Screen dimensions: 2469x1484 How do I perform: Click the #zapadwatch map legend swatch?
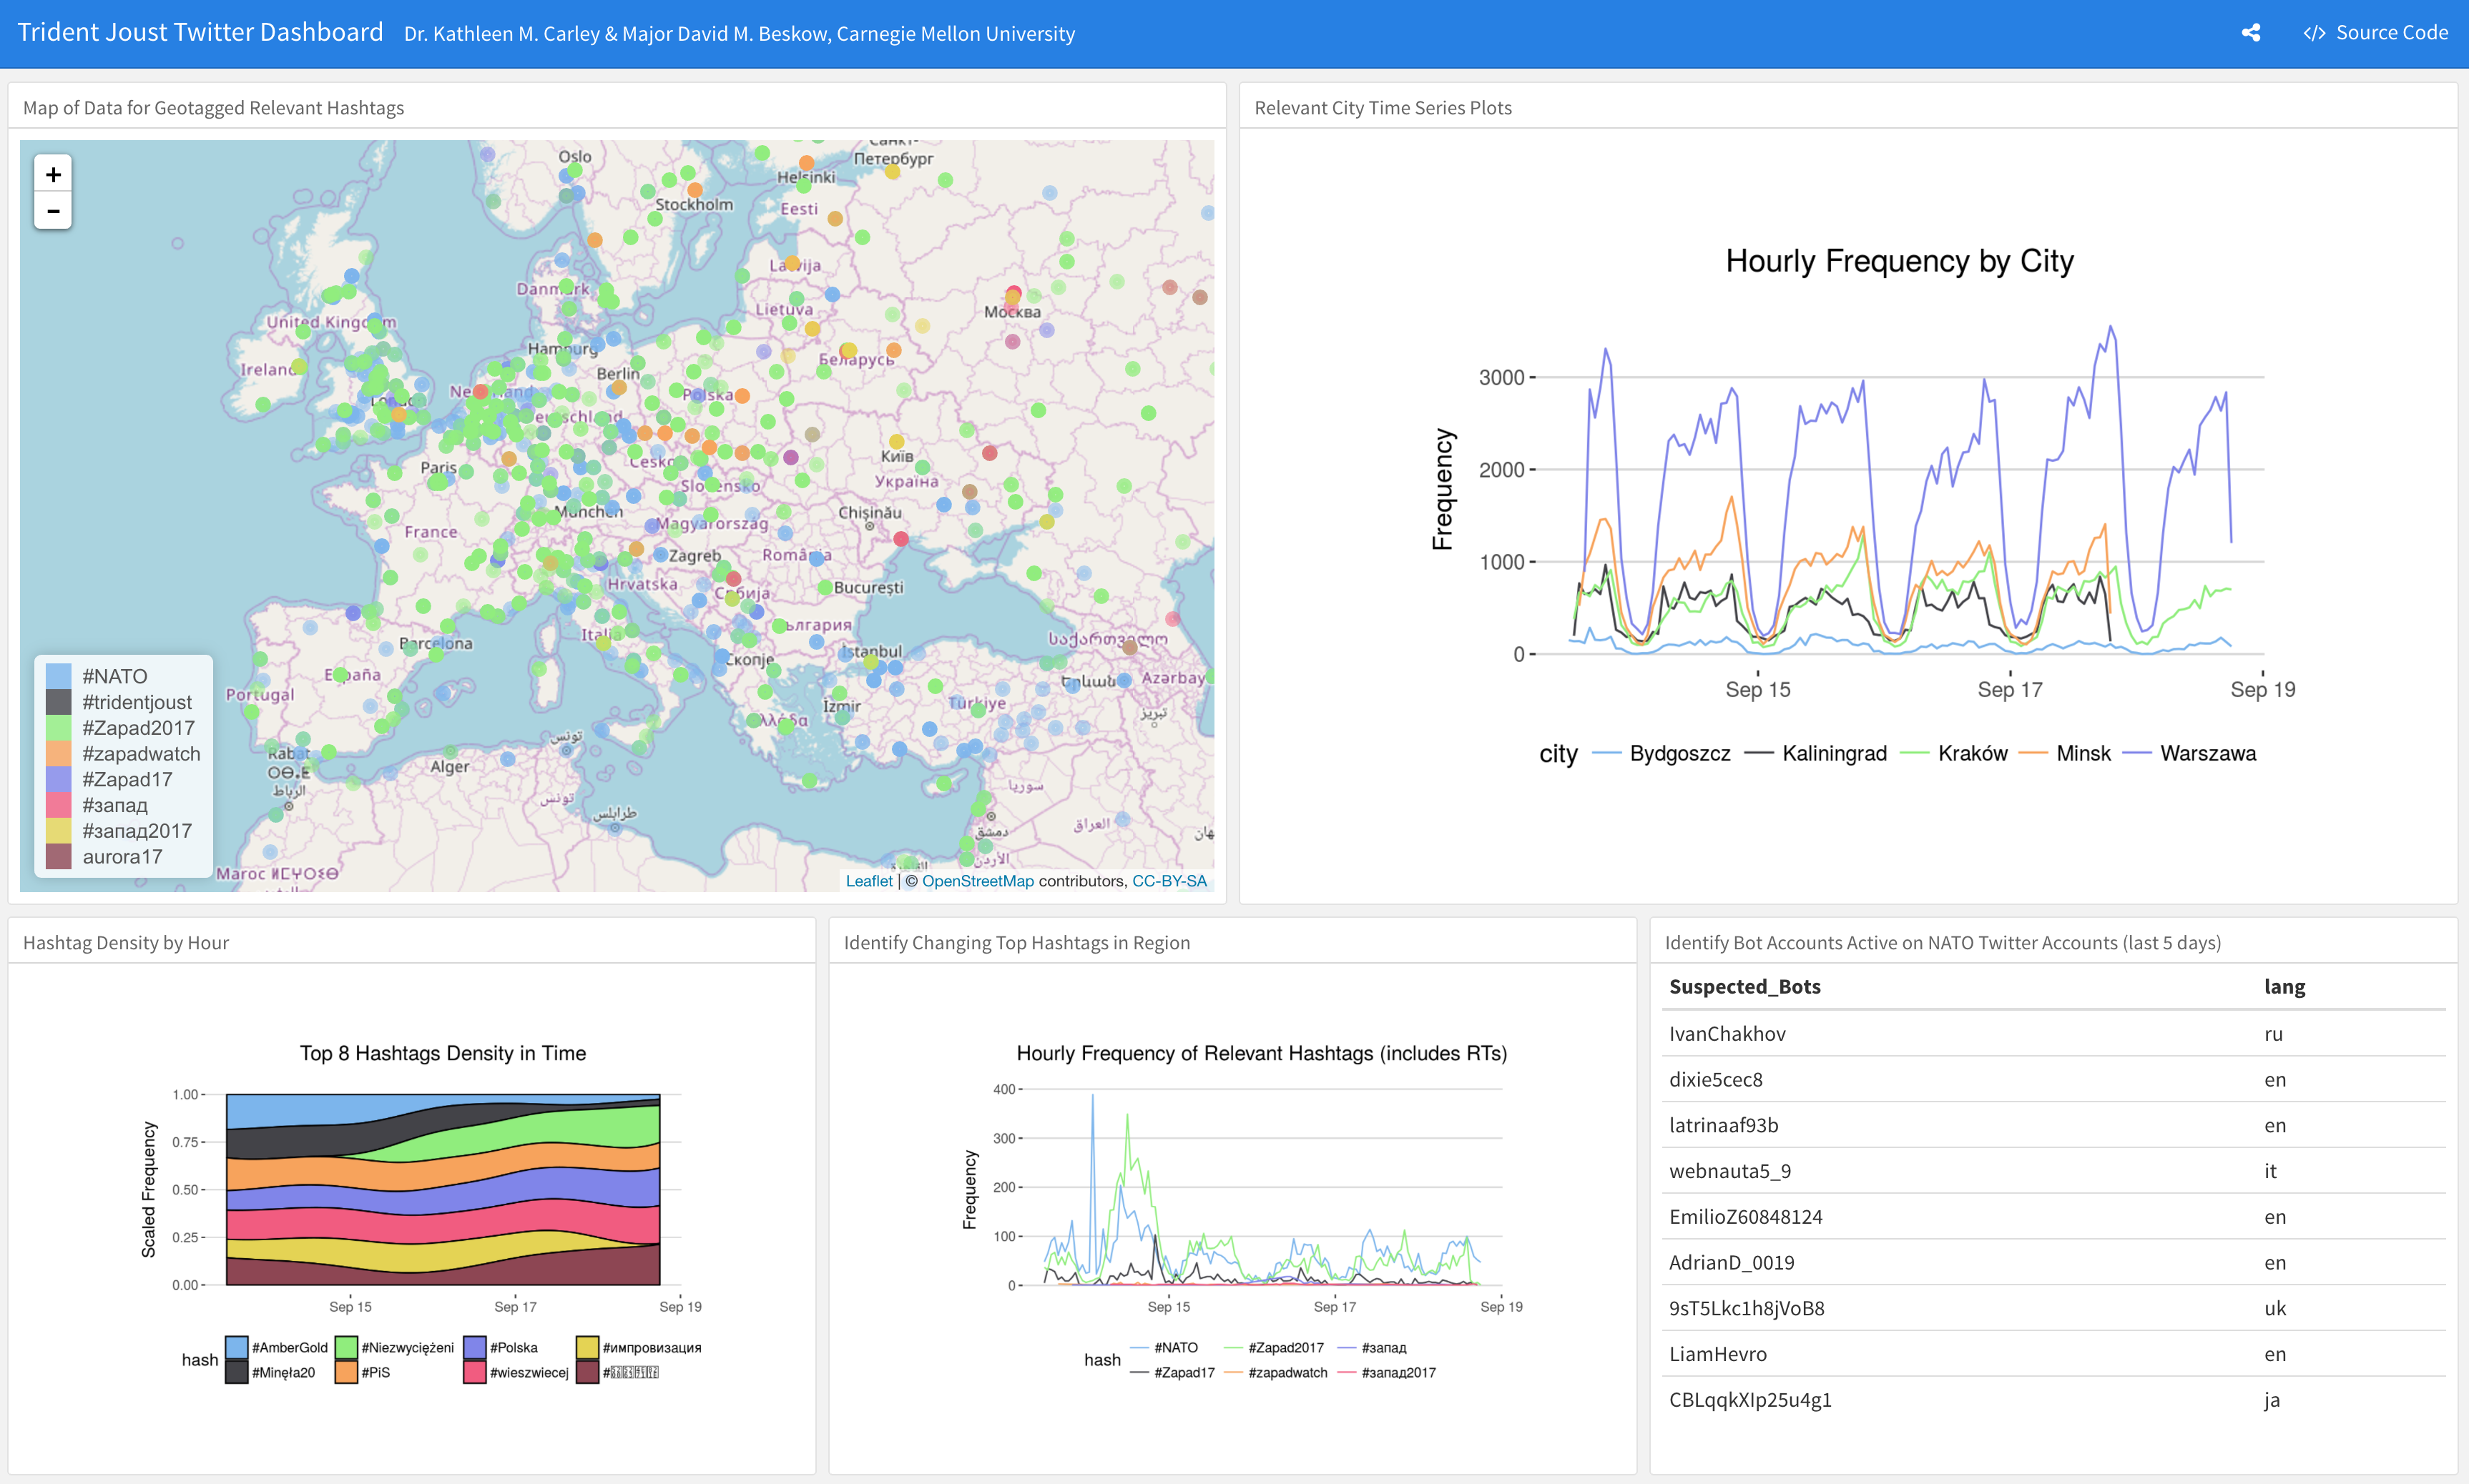[x=59, y=754]
